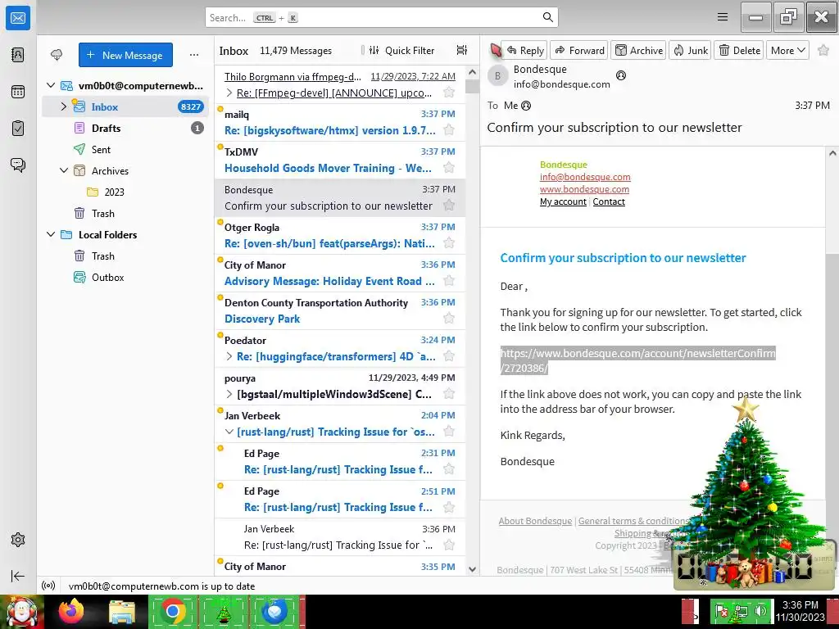Open Thunderbird taskbar icon
Viewport: 839px width, 629px height.
274,612
